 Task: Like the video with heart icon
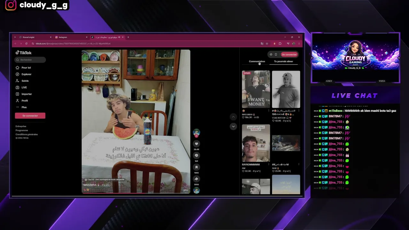197,144
